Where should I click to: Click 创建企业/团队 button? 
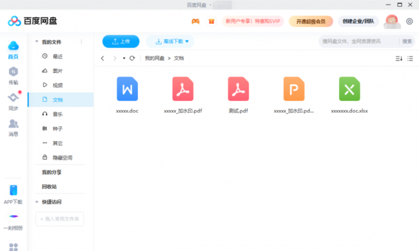point(358,21)
